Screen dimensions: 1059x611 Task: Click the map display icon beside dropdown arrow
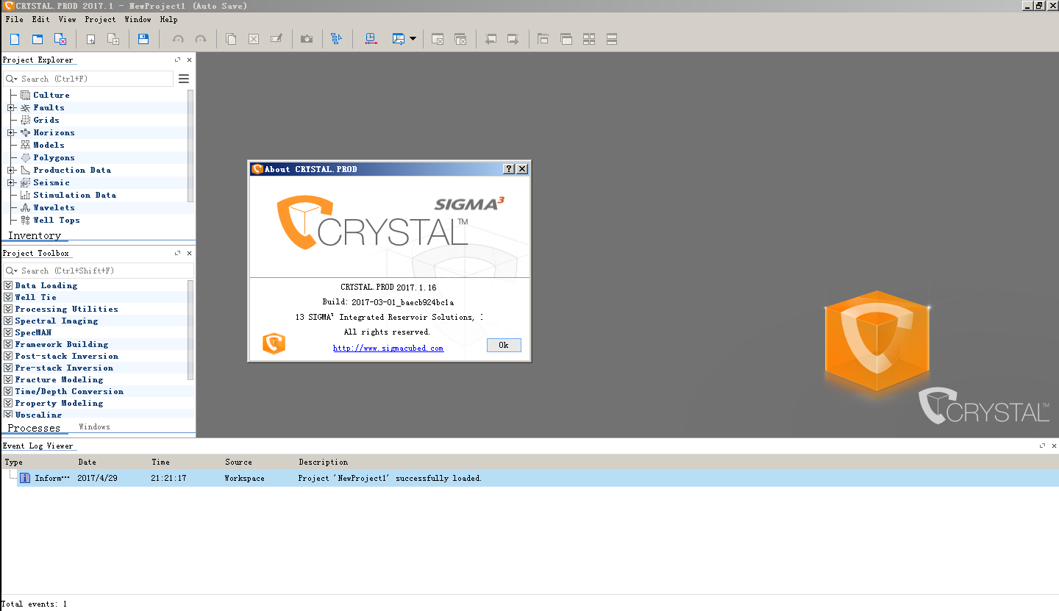(x=399, y=39)
